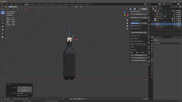This screenshot has width=182, height=102.
Task: Open the Tool properties tab icon
Action: (152, 41)
